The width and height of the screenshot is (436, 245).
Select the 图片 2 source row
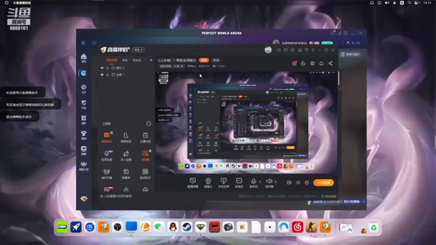coord(126,68)
